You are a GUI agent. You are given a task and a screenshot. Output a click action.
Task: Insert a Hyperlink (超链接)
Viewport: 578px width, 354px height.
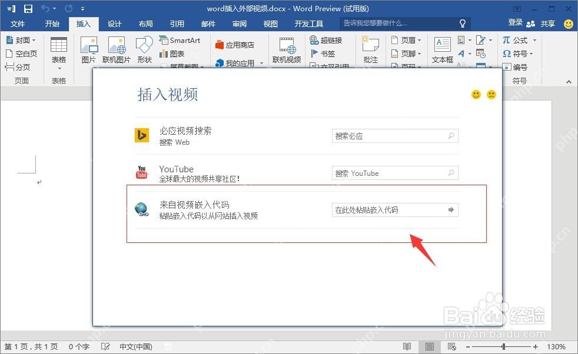coord(326,40)
